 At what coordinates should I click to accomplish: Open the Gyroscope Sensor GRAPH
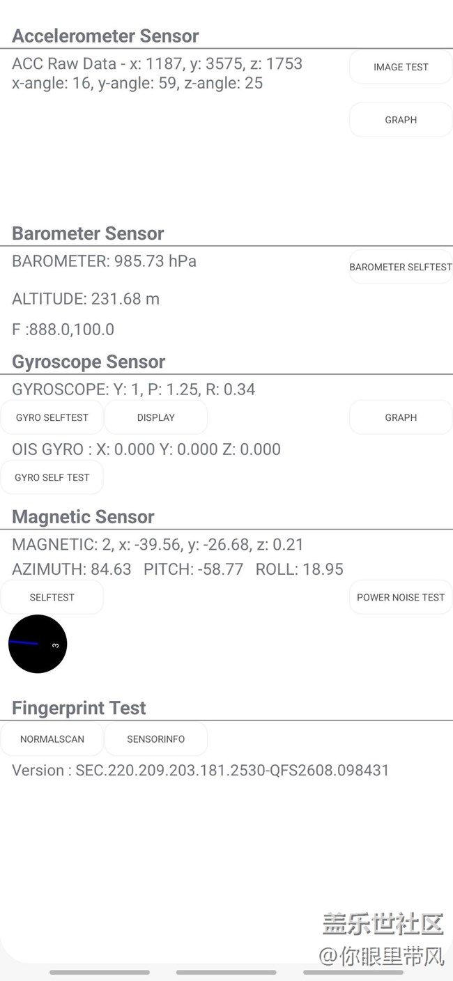click(401, 417)
